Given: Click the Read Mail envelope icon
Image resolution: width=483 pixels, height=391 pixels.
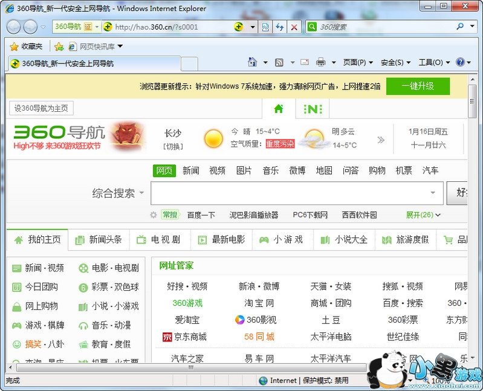Looking at the screenshot, I should [304, 62].
